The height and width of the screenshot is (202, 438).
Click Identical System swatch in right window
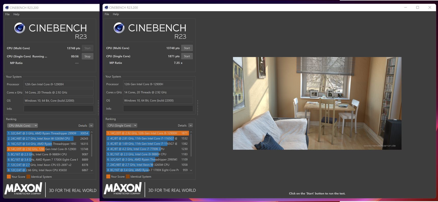coord(128,176)
